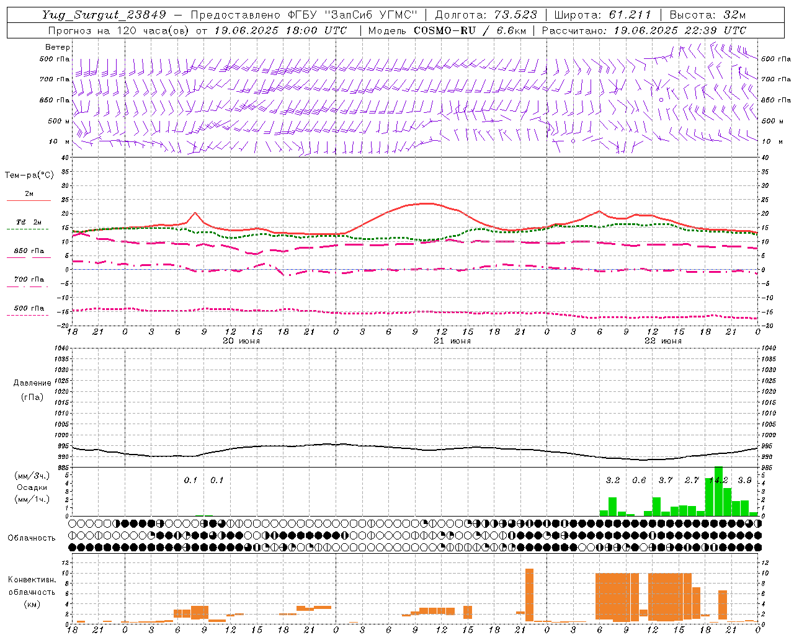Click the 850 гПа temperature legend entry
This screenshot has width=794, height=635.
coord(29,251)
